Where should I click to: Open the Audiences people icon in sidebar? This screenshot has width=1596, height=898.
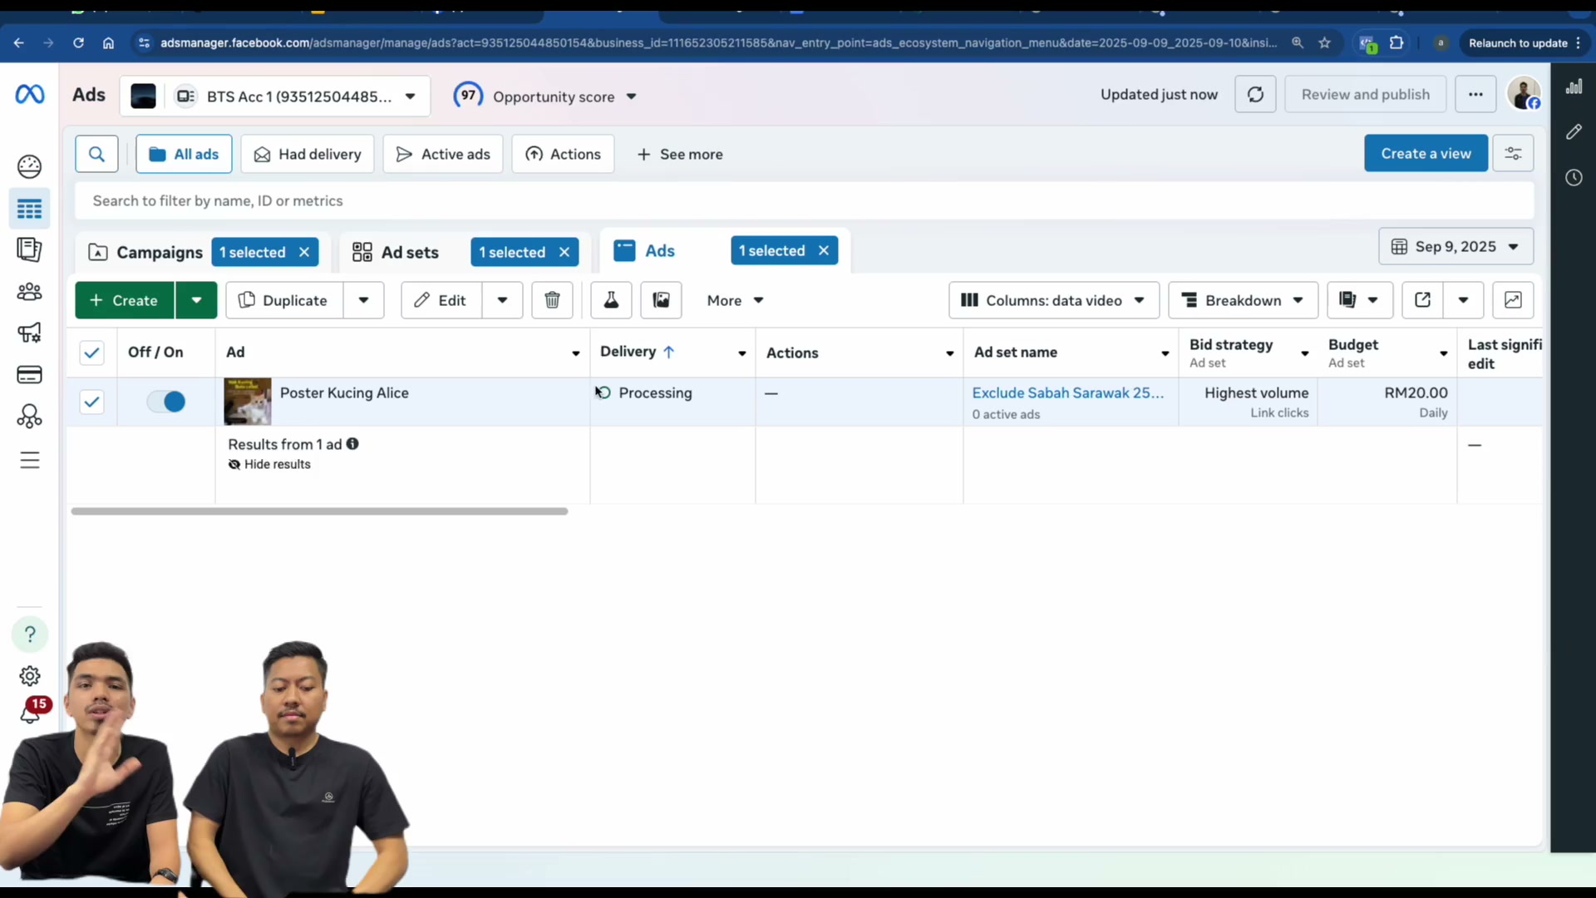click(29, 292)
